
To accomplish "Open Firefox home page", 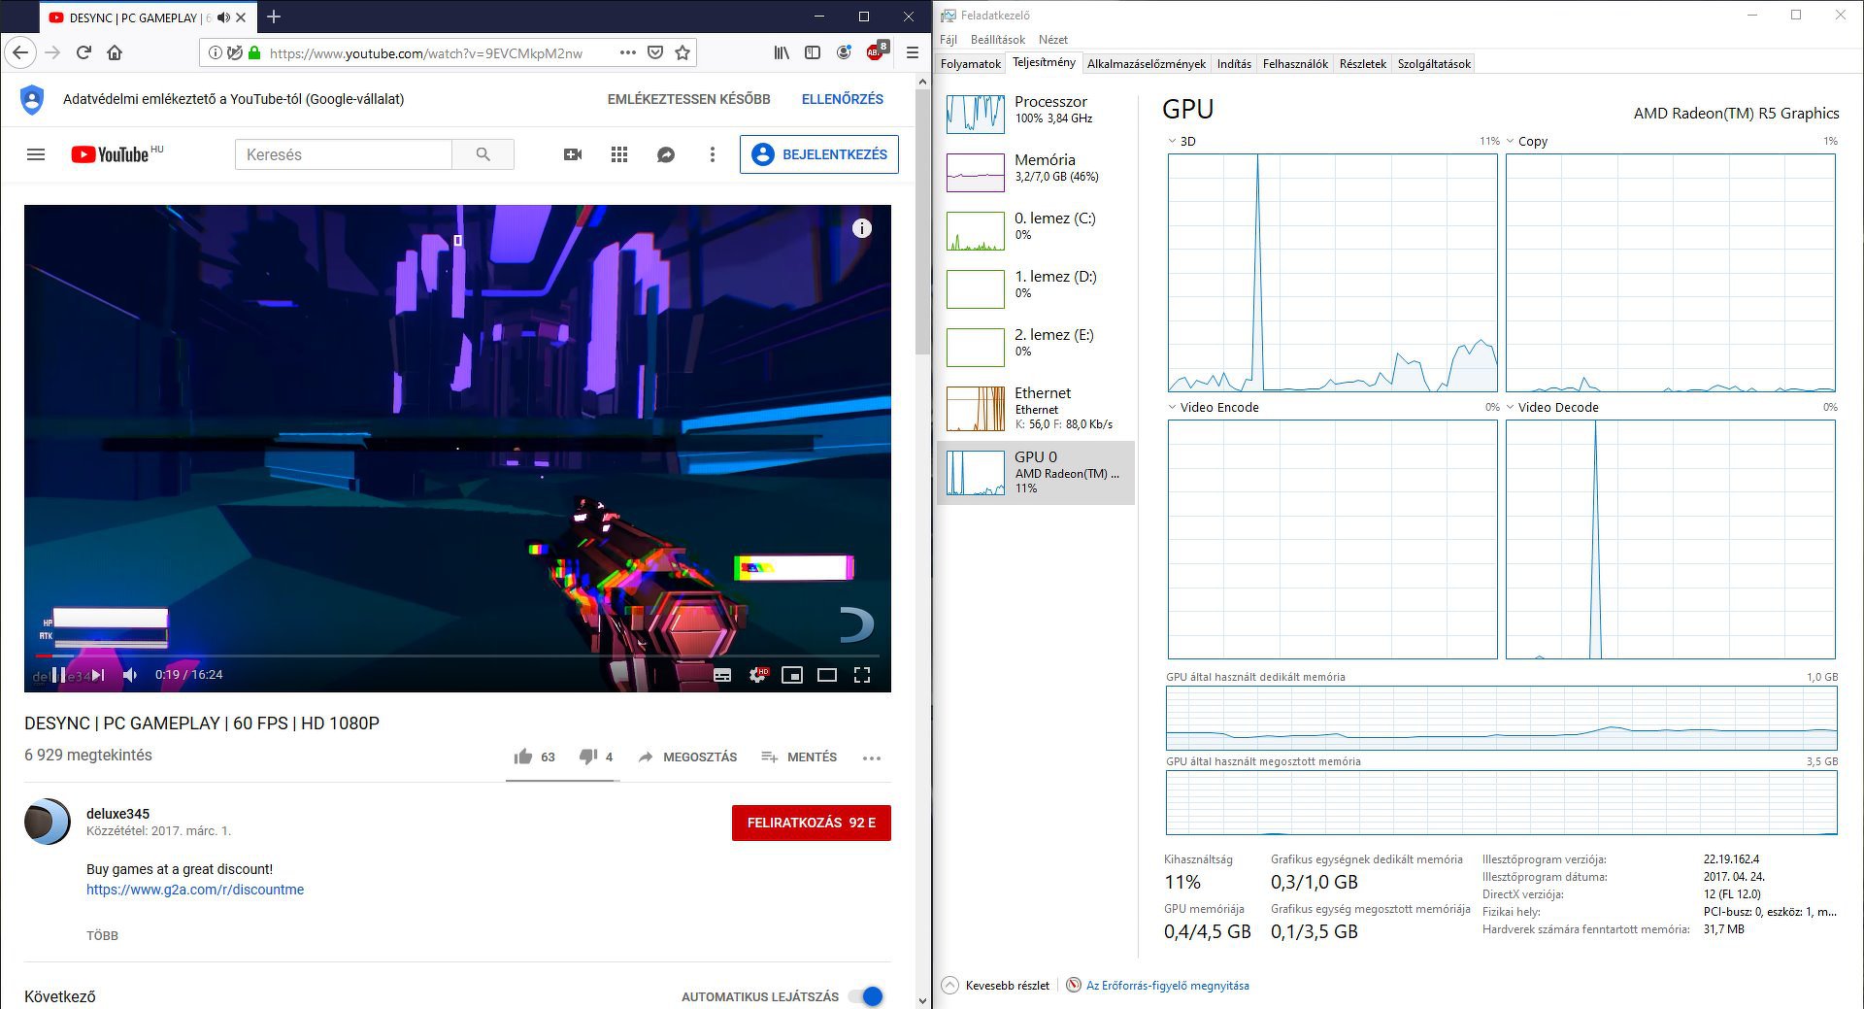I will (x=115, y=52).
